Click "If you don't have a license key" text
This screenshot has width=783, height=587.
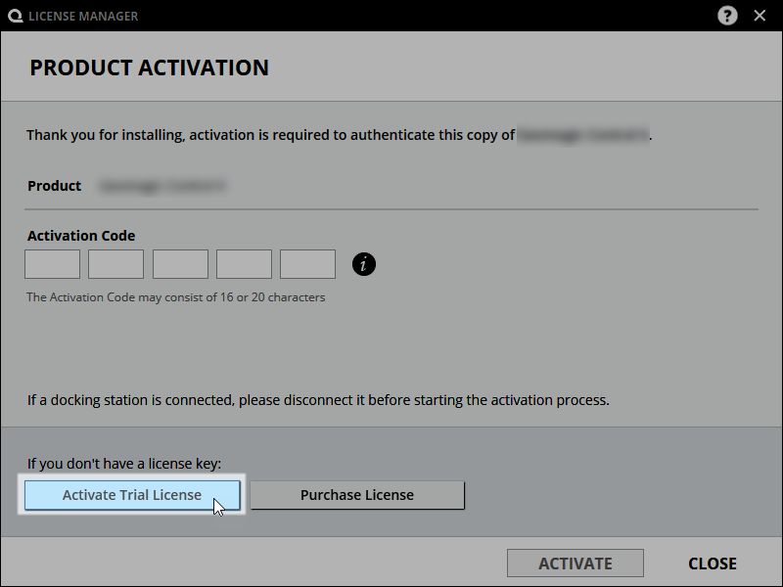coord(124,464)
